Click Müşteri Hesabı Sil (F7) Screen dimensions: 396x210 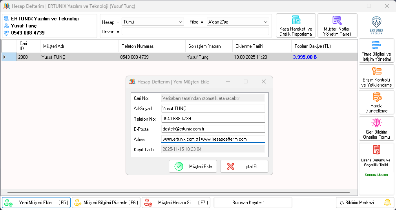tap(175, 203)
